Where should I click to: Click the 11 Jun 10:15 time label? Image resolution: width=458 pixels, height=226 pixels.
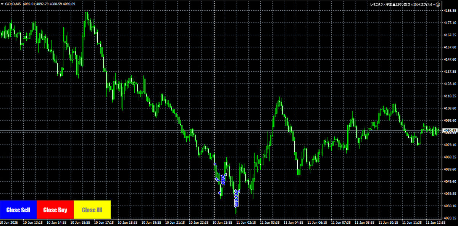pos(388,223)
